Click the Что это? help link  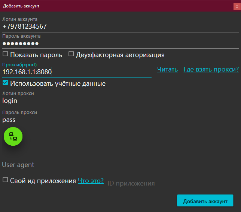pos(91,181)
